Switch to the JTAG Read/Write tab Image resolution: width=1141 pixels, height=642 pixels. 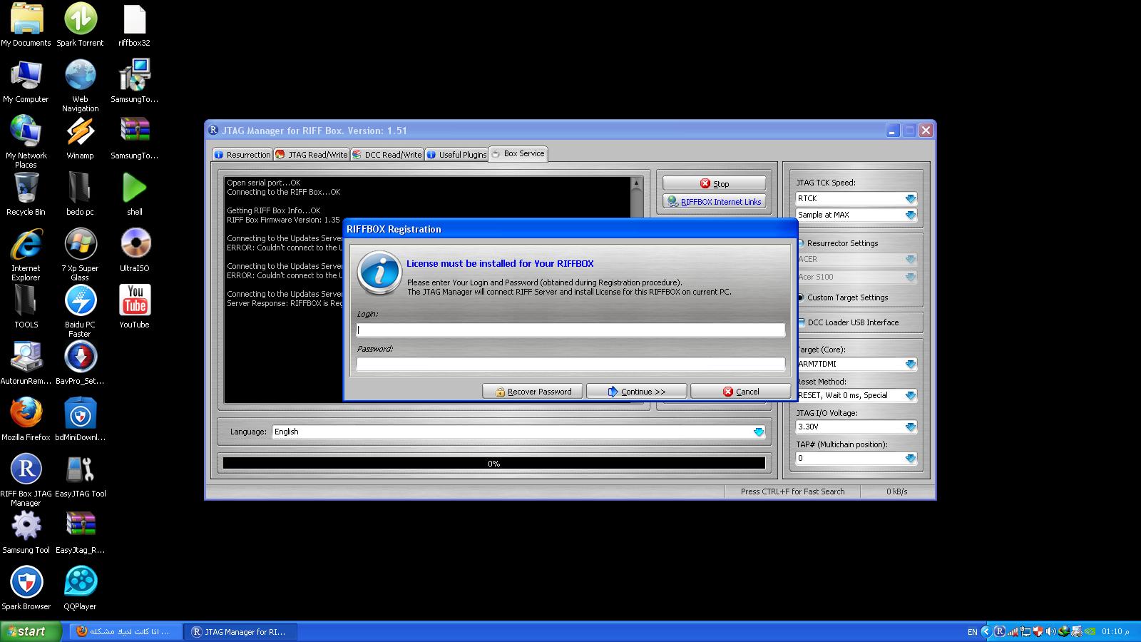click(x=312, y=154)
